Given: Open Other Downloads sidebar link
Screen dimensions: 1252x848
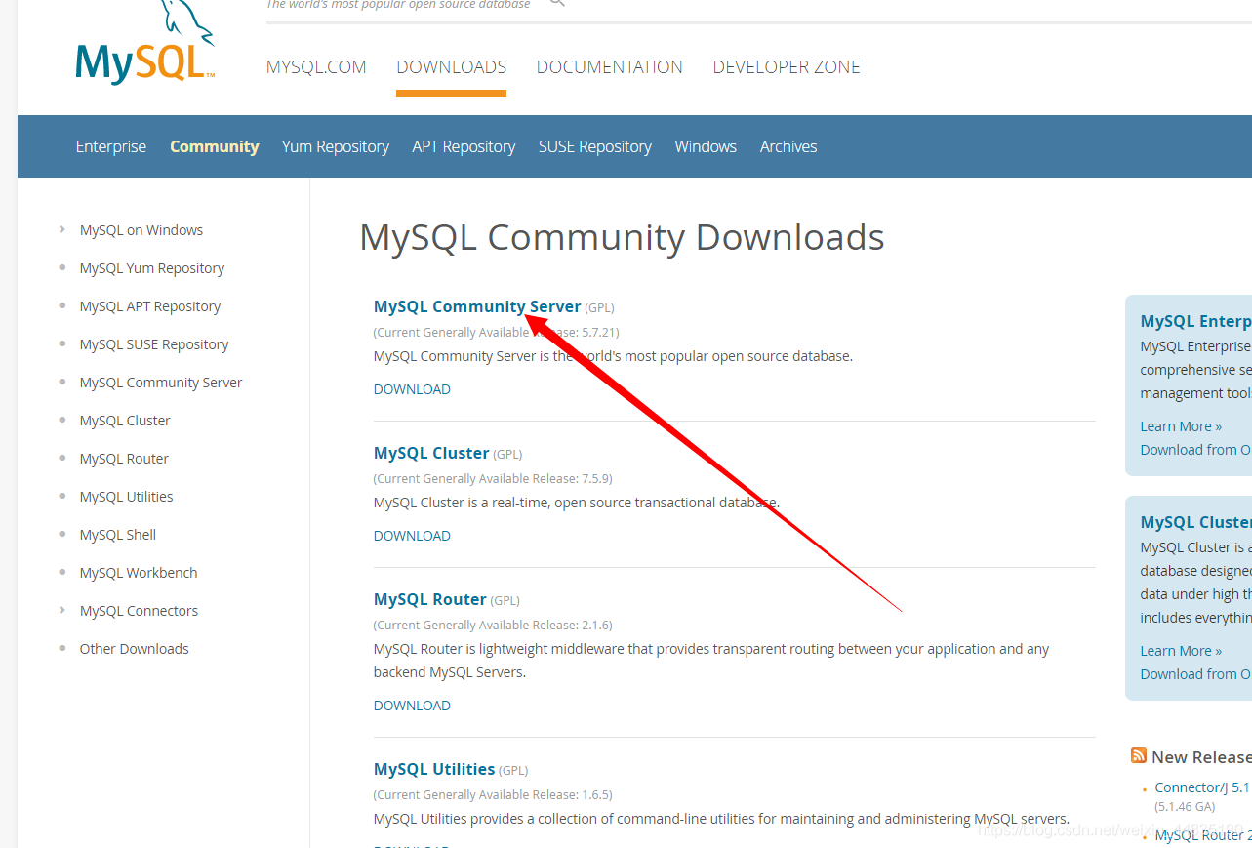Looking at the screenshot, I should [135, 649].
